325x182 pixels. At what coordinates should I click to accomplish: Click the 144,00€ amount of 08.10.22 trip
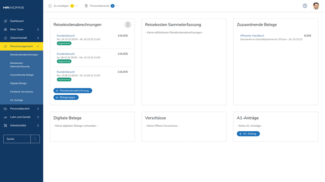point(123,54)
